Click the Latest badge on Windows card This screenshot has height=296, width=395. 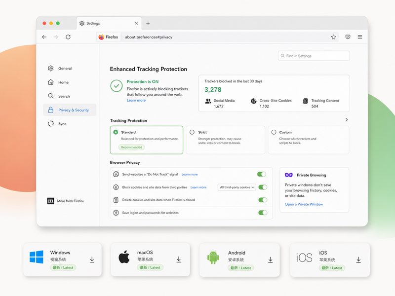63,267
